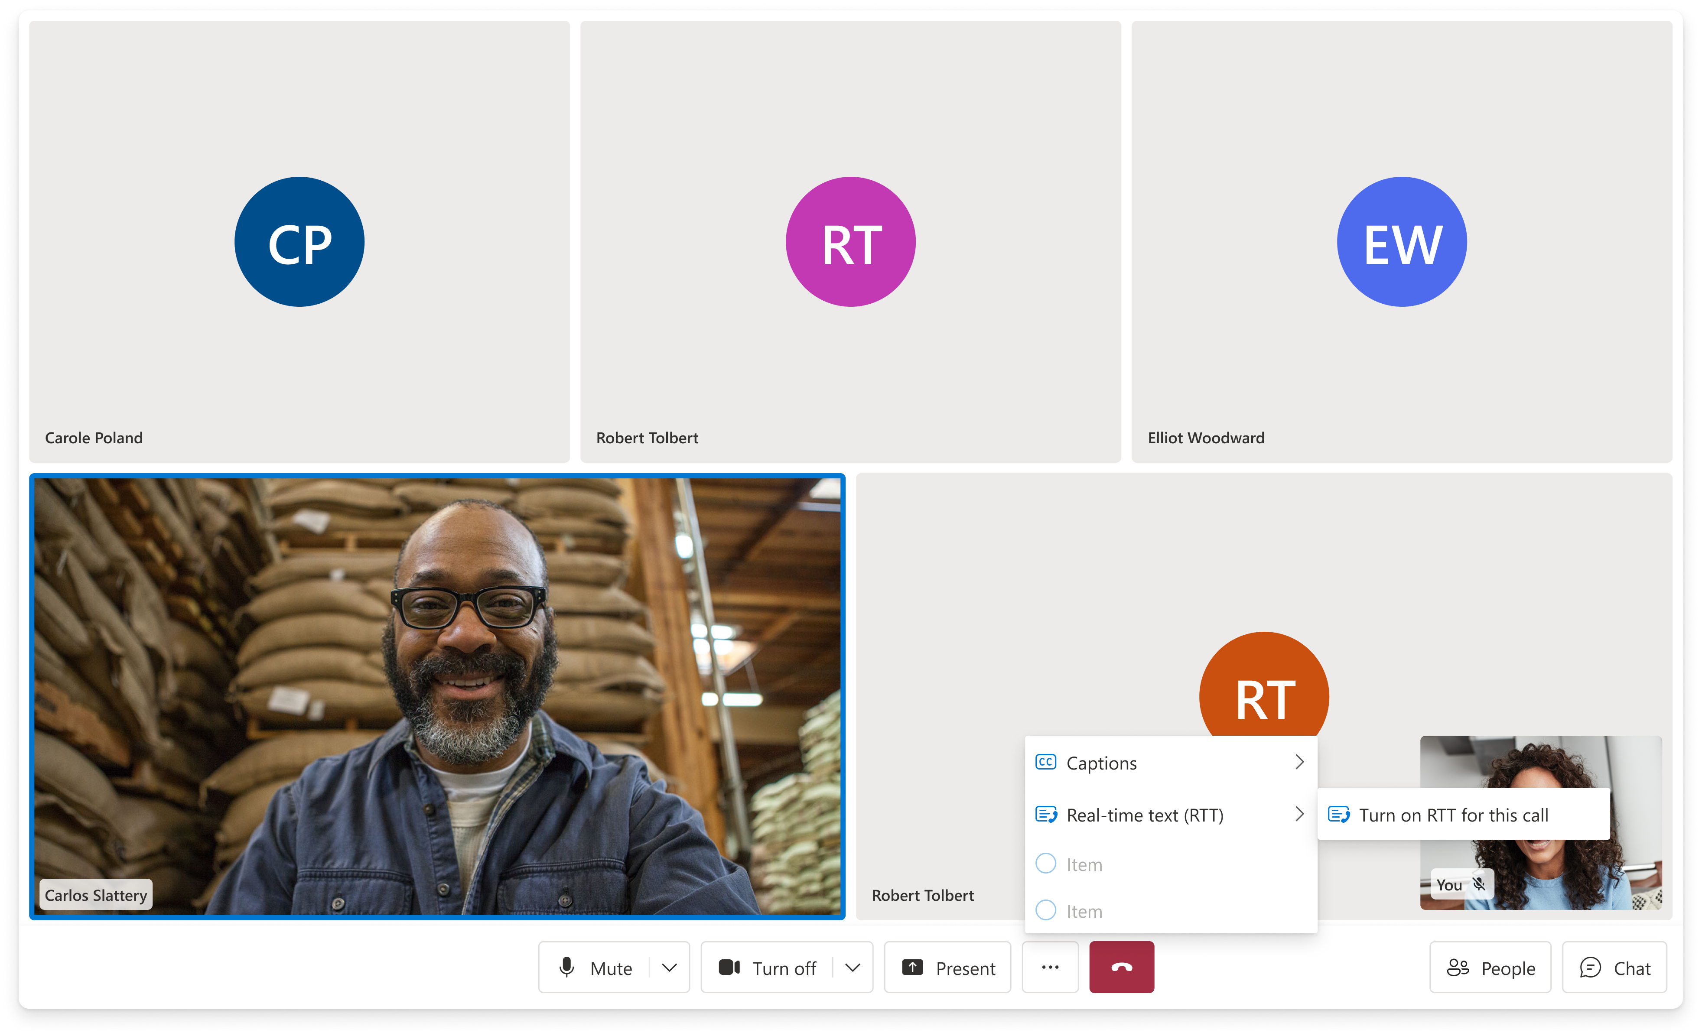The image size is (1702, 1036).
Task: Expand the Captions submenu arrow
Action: (1299, 762)
